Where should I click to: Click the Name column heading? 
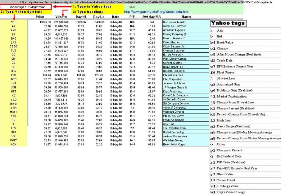(186, 17)
